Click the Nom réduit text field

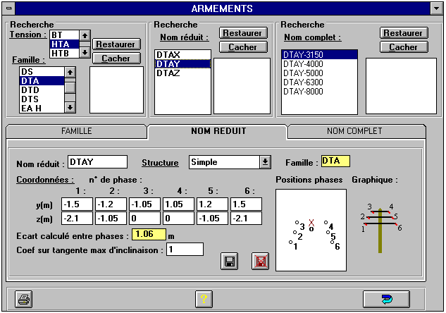point(97,162)
